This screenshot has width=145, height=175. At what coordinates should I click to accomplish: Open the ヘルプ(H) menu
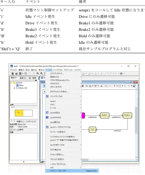point(77,70)
